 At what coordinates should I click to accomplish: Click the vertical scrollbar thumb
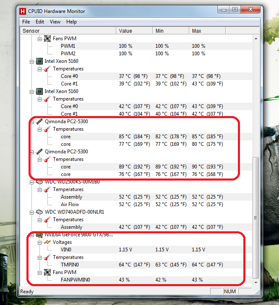256,218
